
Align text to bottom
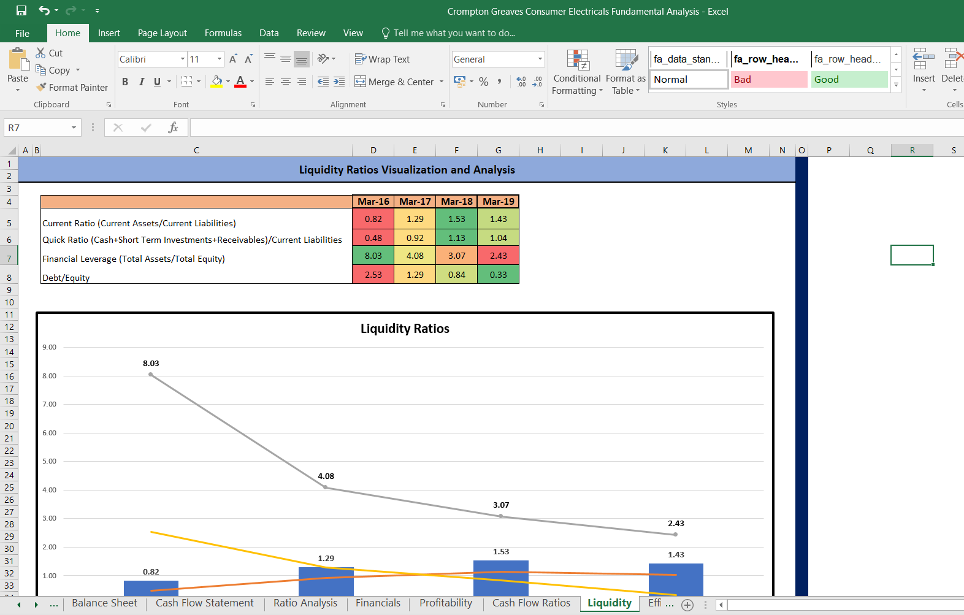pos(302,59)
